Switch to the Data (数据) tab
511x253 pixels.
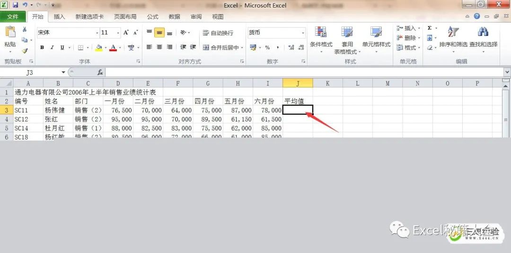[174, 17]
